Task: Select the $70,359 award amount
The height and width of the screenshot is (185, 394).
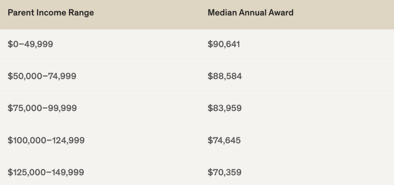Action: click(x=224, y=172)
